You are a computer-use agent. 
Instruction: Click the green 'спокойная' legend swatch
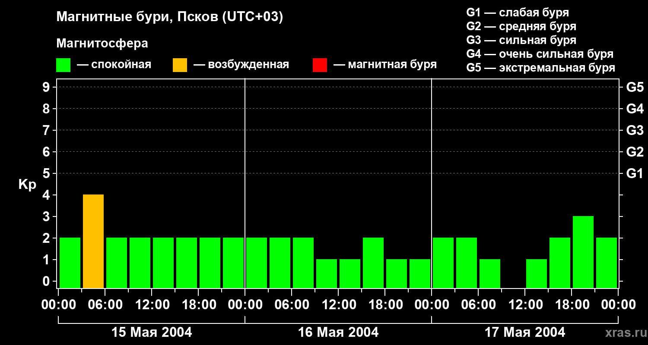(x=63, y=65)
